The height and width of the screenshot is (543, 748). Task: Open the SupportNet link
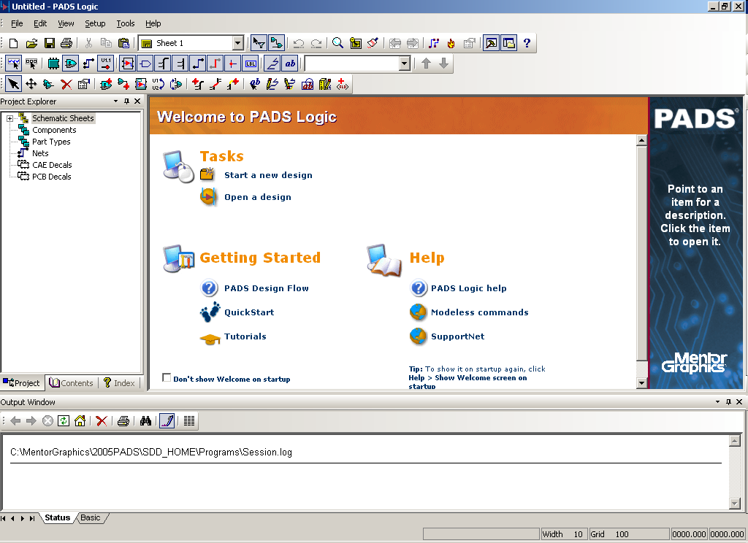coord(457,336)
